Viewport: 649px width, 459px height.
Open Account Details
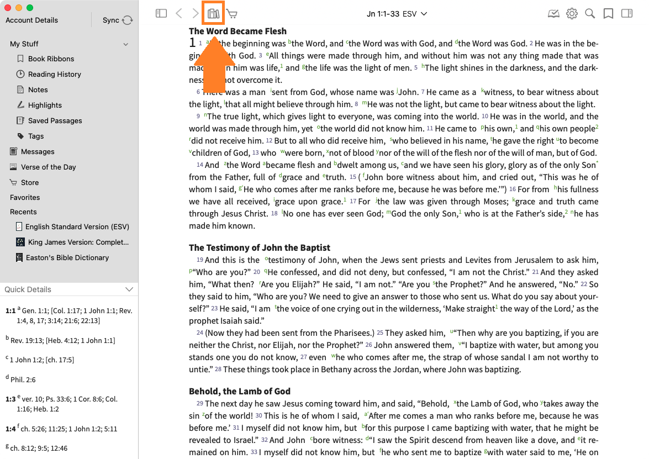click(31, 20)
